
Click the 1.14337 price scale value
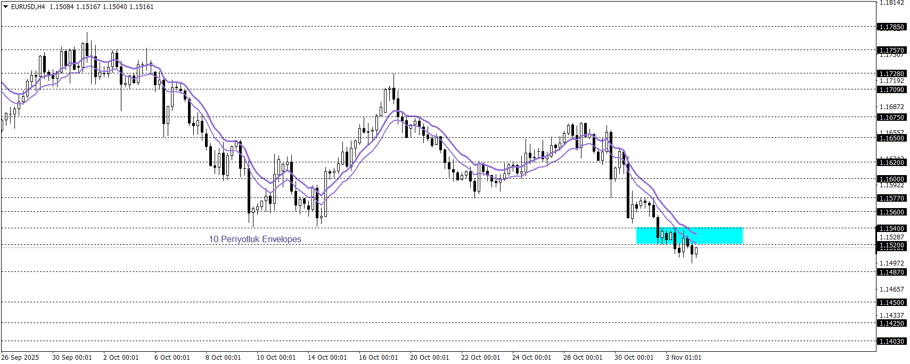[891, 315]
